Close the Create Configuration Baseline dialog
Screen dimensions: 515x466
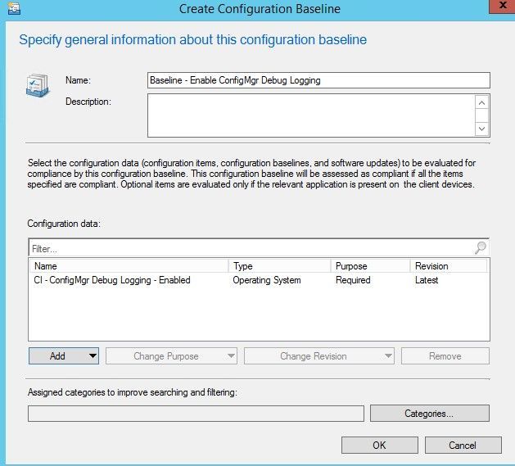click(502, 6)
